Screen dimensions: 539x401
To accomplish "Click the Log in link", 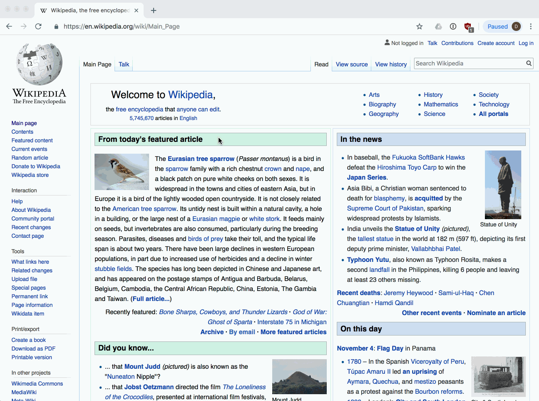I will (526, 43).
